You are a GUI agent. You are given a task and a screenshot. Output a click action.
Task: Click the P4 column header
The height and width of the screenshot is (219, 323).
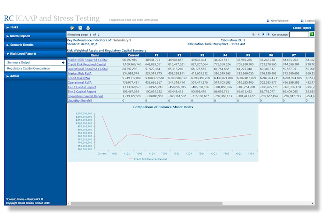click(x=225, y=55)
